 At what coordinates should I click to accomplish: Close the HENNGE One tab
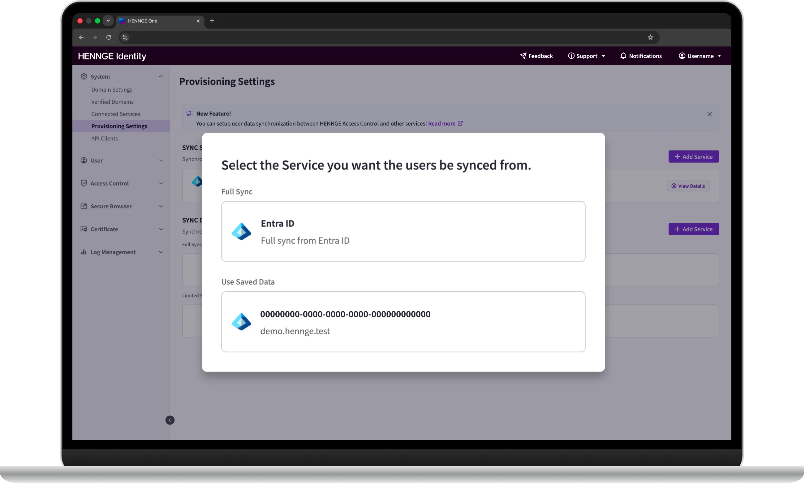[198, 21]
